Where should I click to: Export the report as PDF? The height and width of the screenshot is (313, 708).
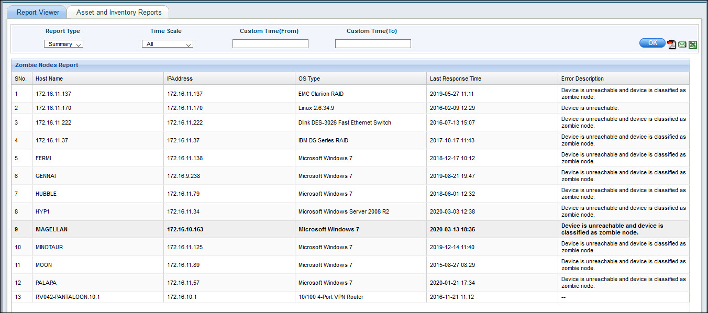672,44
